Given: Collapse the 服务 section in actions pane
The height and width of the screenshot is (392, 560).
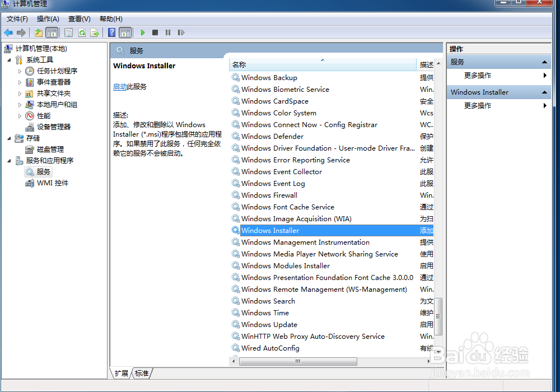Looking at the screenshot, I should [x=544, y=62].
